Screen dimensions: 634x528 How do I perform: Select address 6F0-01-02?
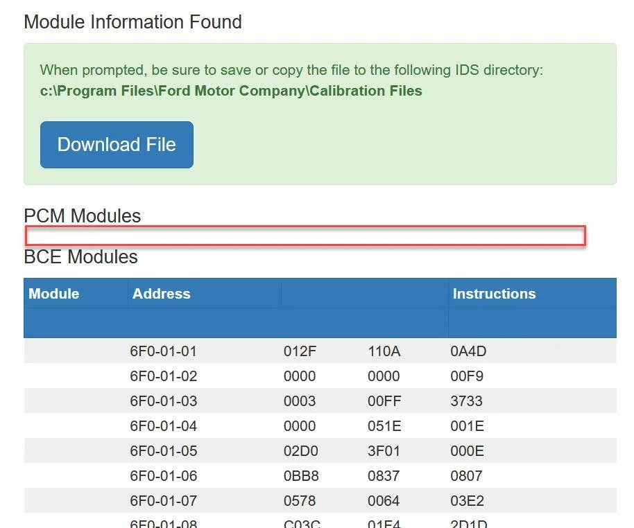[163, 376]
